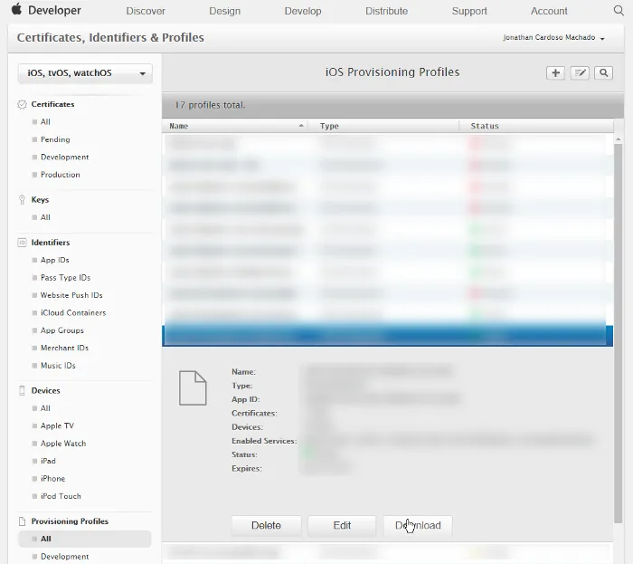
Task: Click the Devices section phone icon
Action: point(22,391)
